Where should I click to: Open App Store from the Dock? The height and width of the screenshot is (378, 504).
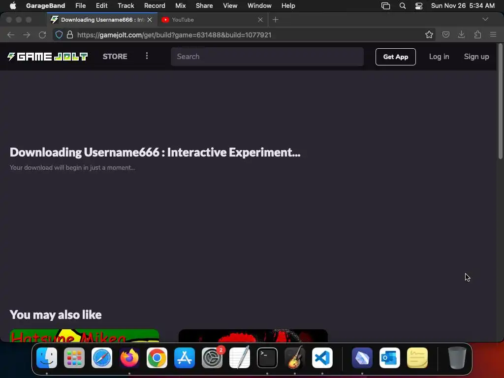pyautogui.click(x=185, y=358)
